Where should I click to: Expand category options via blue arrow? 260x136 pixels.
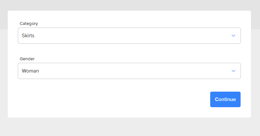point(233,36)
